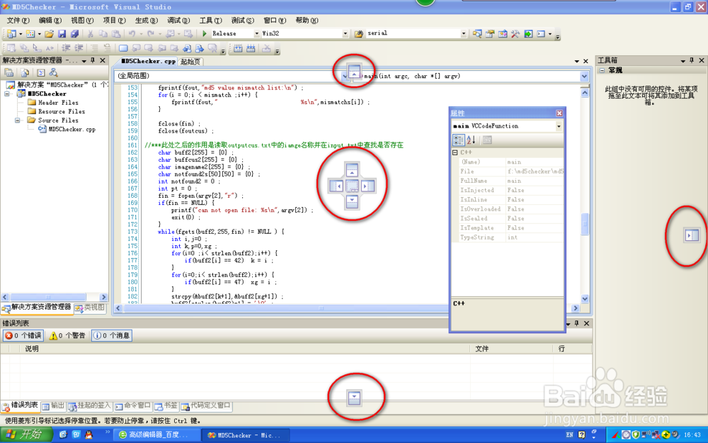Toggle the warnings filter button
Image resolution: width=708 pixels, height=443 pixels.
click(67, 335)
